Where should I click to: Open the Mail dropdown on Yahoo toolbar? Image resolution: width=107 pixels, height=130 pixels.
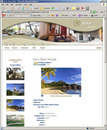point(77,15)
